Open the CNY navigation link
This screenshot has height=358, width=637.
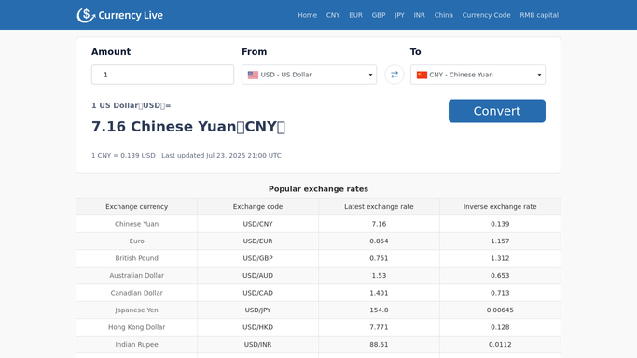click(333, 15)
